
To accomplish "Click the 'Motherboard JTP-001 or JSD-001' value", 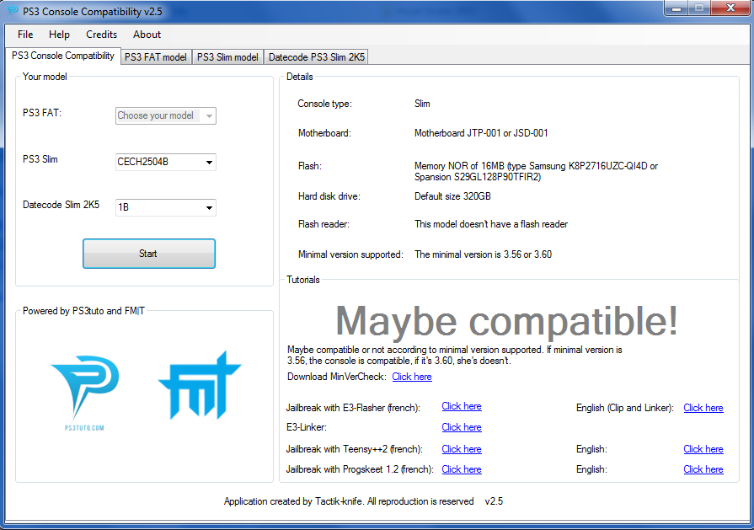I will pos(481,133).
